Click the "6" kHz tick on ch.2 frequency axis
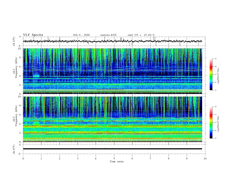Image resolution: width=231 pixels, height=178 pixels. [x=21, y=115]
